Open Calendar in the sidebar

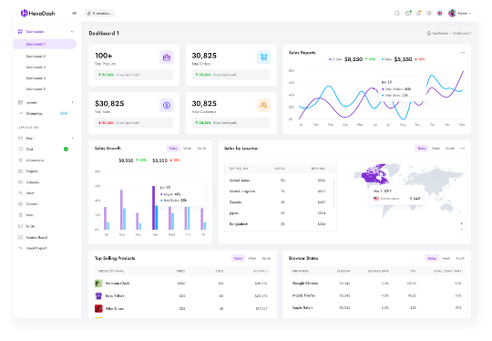[x=33, y=182]
